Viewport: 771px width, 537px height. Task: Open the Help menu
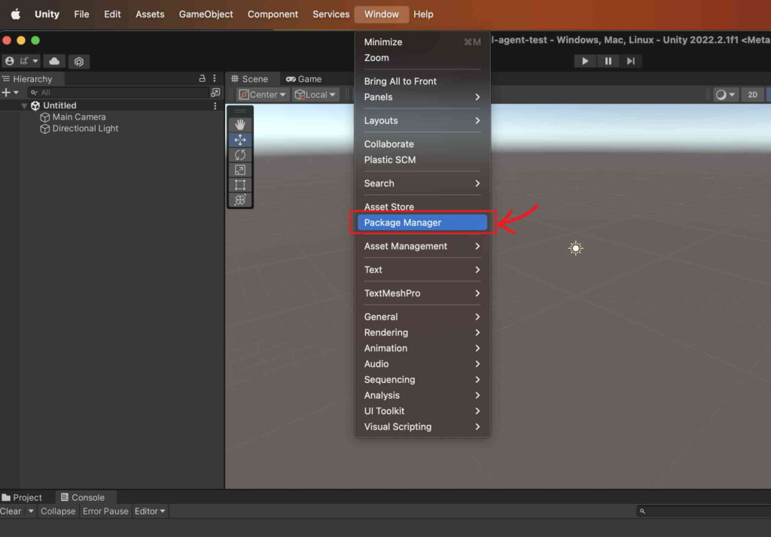point(423,14)
